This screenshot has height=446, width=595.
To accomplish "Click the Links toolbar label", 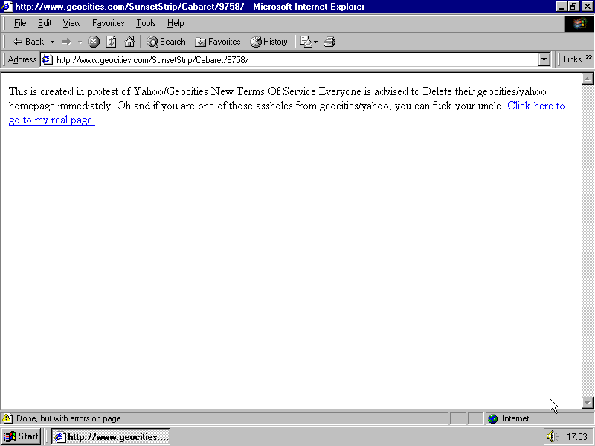I will tap(572, 59).
